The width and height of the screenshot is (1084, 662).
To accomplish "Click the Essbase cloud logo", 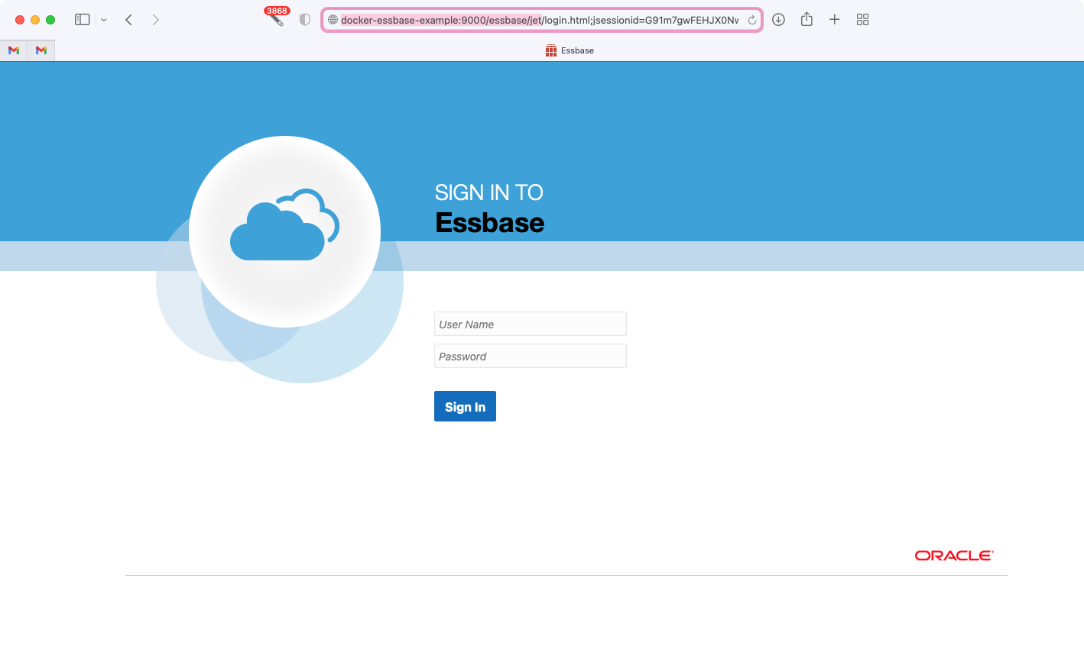I will [x=284, y=226].
